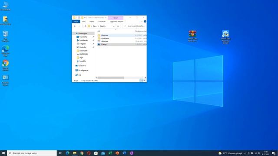Image resolution: width=278 pixels, height=156 pixels.
Task: Click the horizontal scrollbar in file list
Action: (111, 78)
